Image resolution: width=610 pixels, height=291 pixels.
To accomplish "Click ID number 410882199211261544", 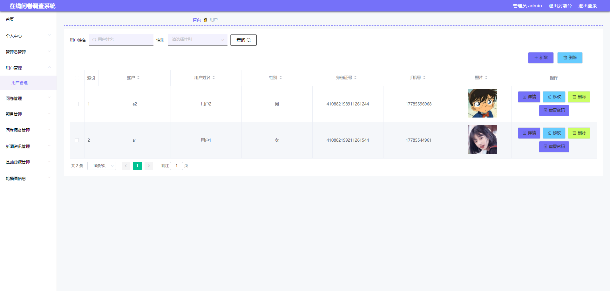I will tap(348, 140).
